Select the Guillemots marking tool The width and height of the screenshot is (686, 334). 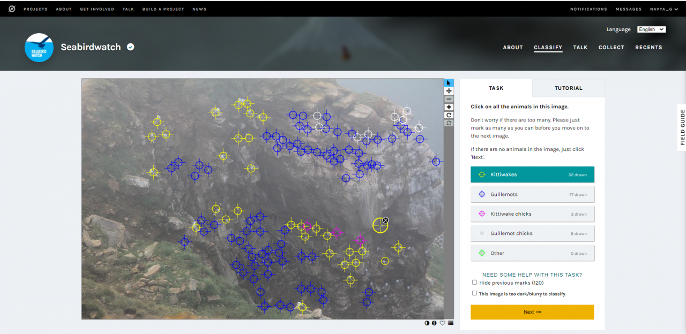click(532, 194)
